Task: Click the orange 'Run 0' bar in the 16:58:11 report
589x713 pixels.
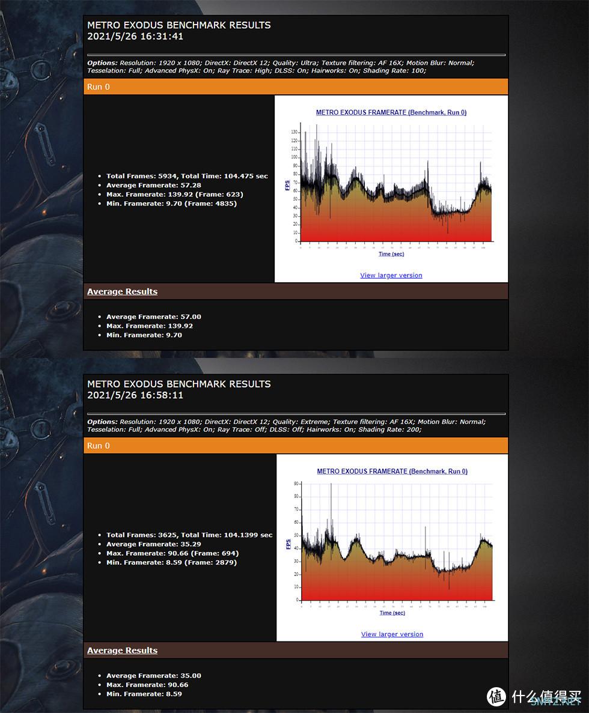Action: point(296,446)
